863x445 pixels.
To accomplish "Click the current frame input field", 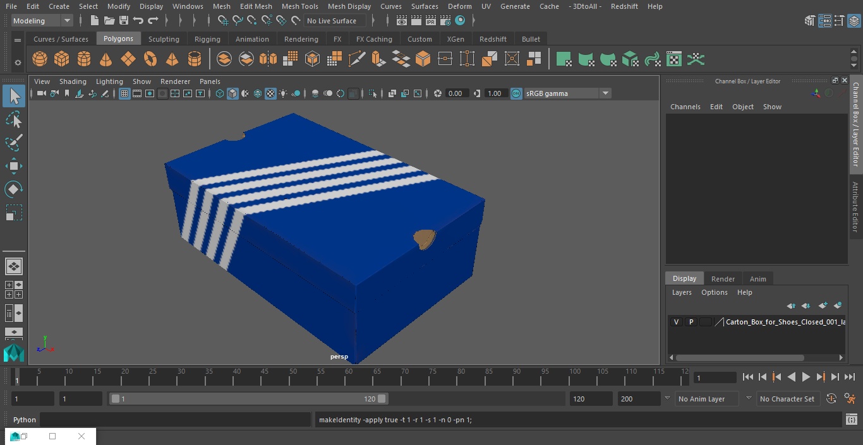I will [715, 377].
